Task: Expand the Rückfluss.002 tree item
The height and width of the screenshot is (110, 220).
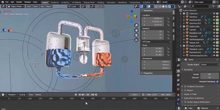Action: click(x=184, y=20)
